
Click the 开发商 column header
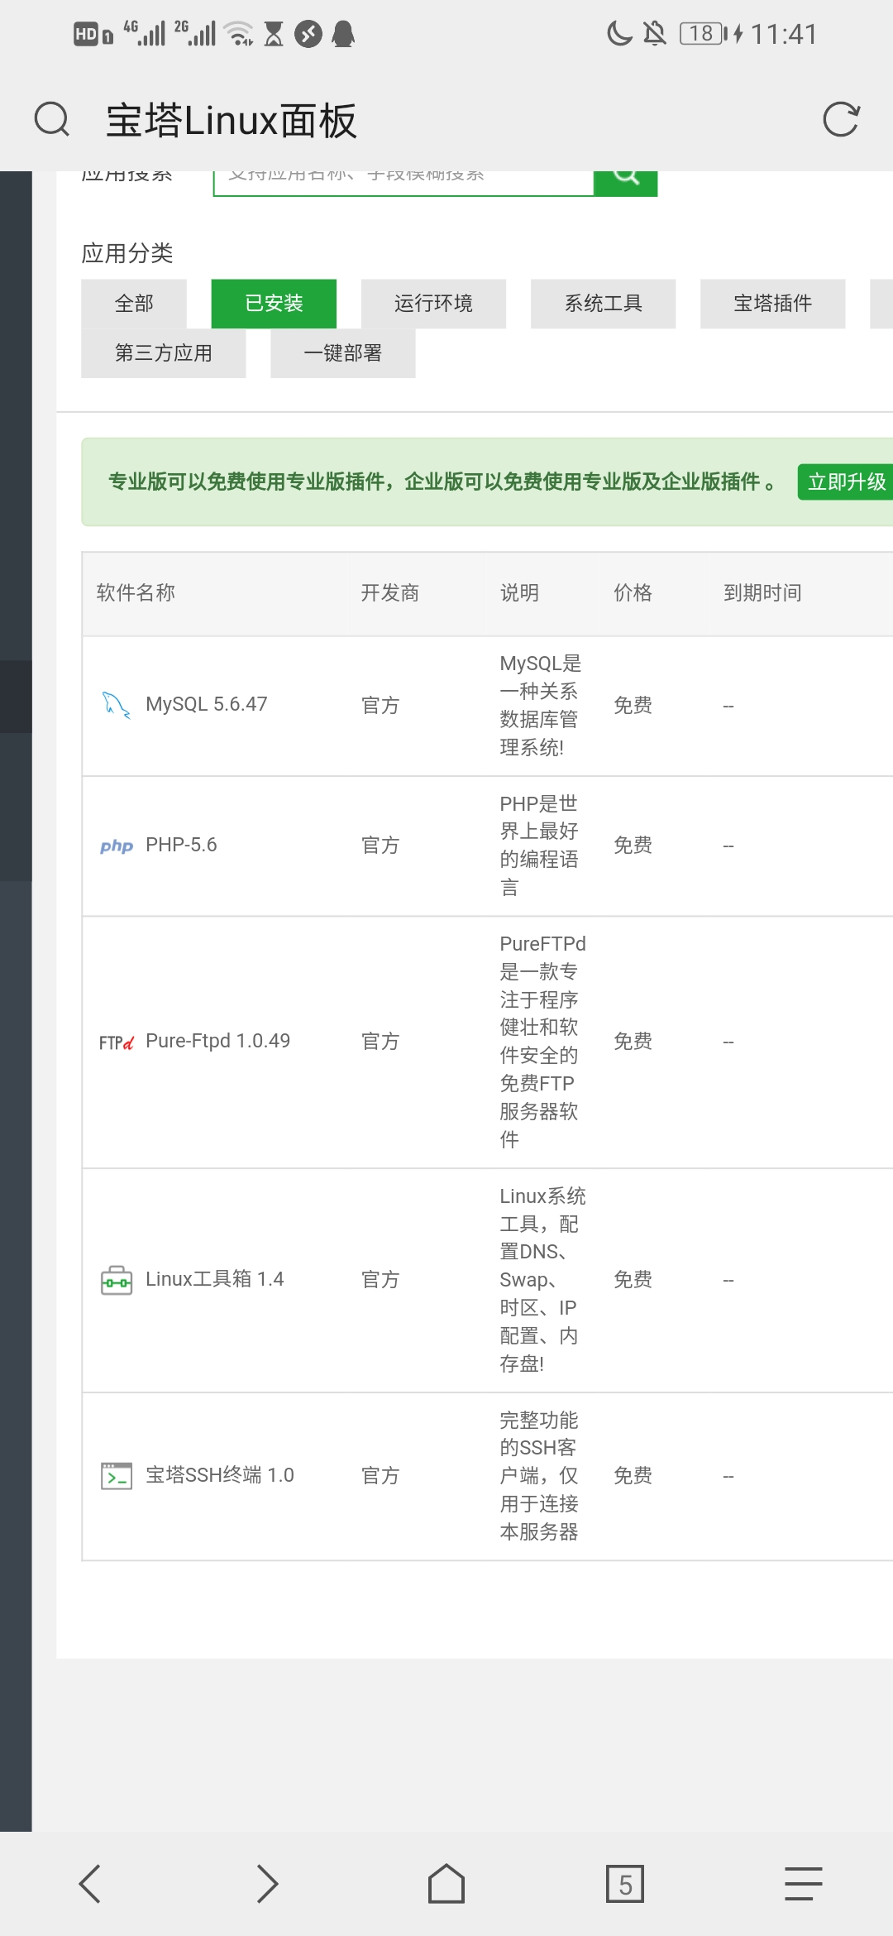390,593
